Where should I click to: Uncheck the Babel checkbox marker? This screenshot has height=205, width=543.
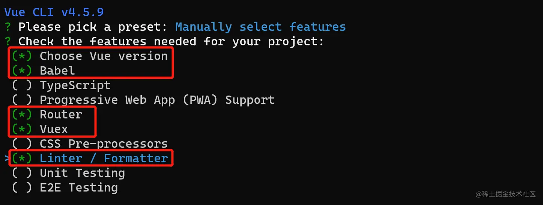tap(22, 71)
